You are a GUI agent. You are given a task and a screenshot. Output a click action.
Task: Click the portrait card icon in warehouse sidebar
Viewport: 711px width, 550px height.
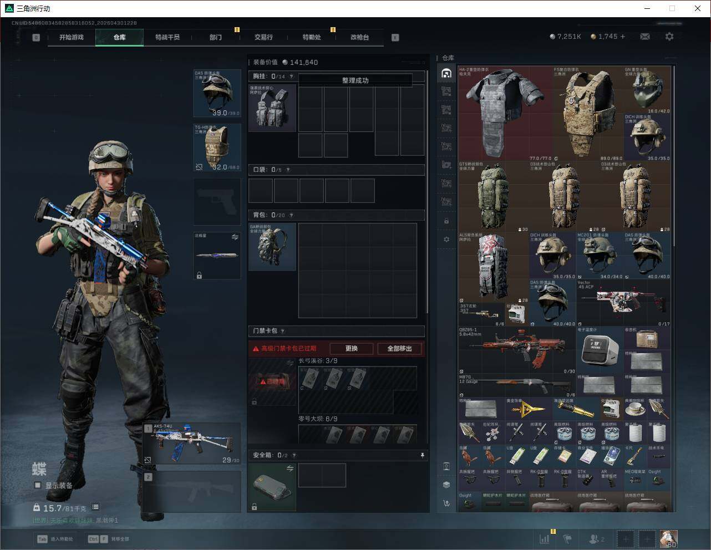click(x=446, y=466)
